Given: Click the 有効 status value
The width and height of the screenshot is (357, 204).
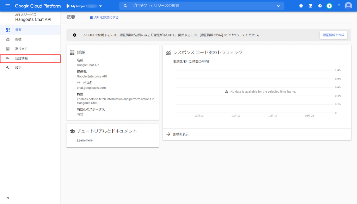Looking at the screenshot, I should pyautogui.click(x=80, y=114).
